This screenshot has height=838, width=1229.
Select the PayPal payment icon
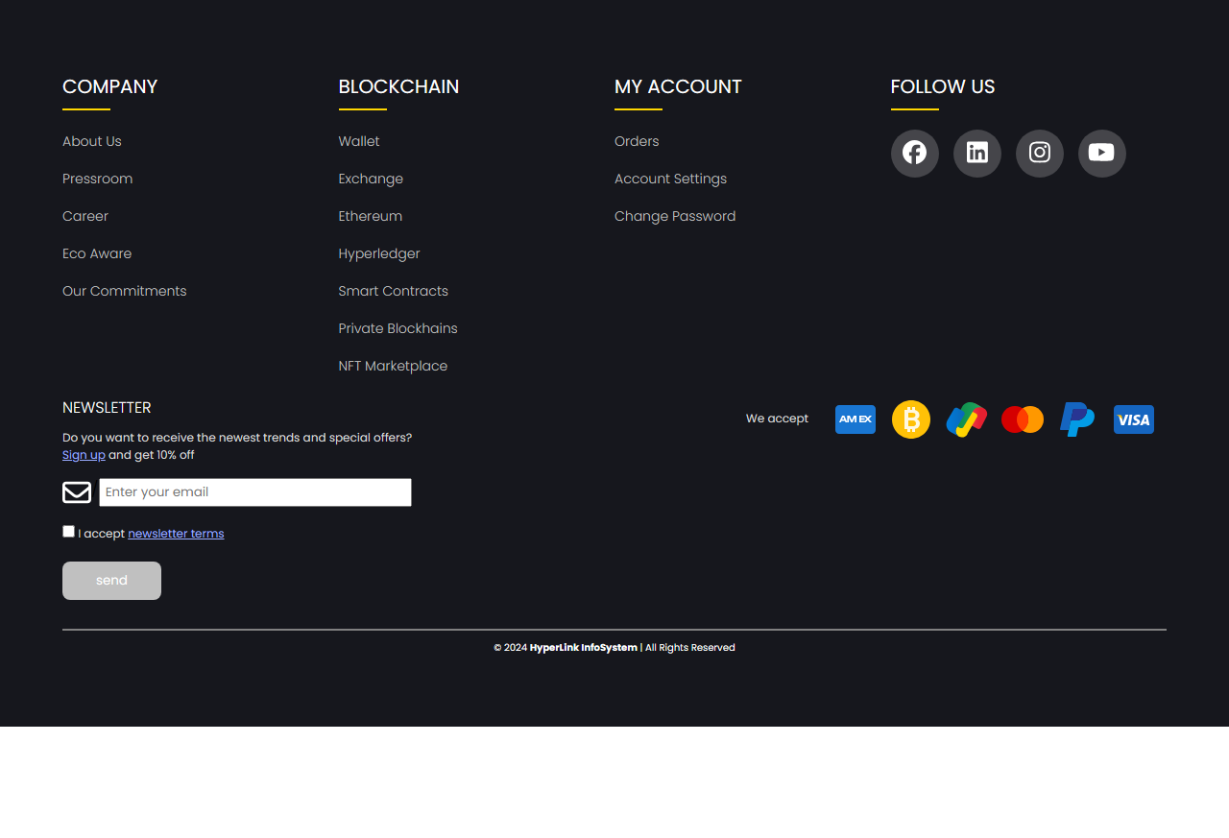(x=1077, y=419)
